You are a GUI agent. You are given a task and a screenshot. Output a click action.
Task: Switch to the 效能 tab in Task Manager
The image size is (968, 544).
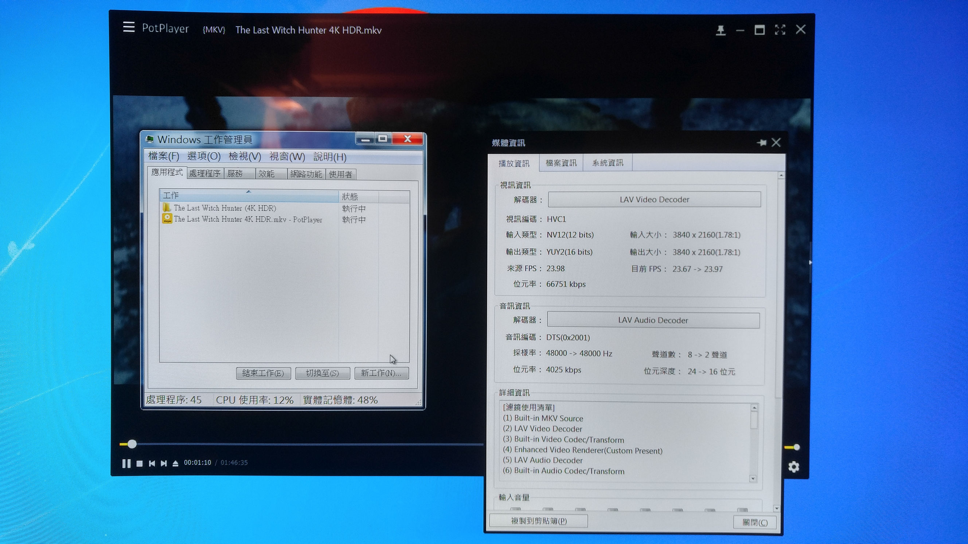tap(270, 174)
